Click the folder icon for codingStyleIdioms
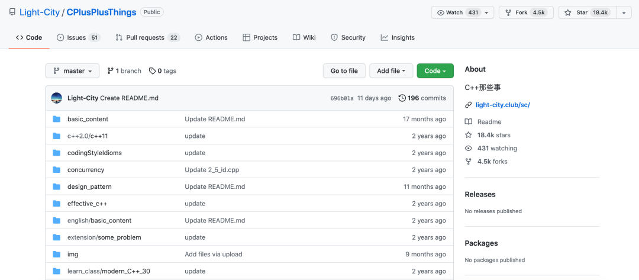Viewport: 639px width, 280px height. [x=57, y=153]
